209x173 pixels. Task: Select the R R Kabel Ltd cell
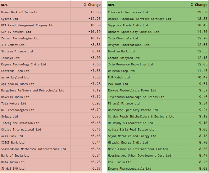(x=142, y=78)
